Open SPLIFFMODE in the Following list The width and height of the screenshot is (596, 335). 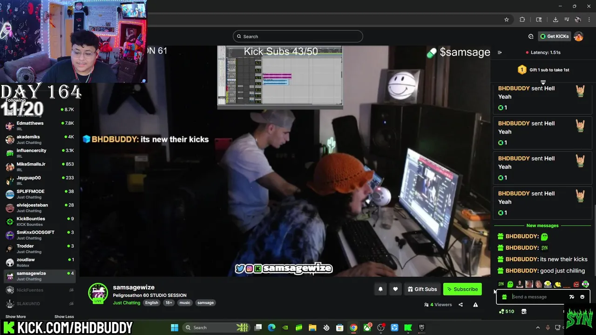[40, 194]
